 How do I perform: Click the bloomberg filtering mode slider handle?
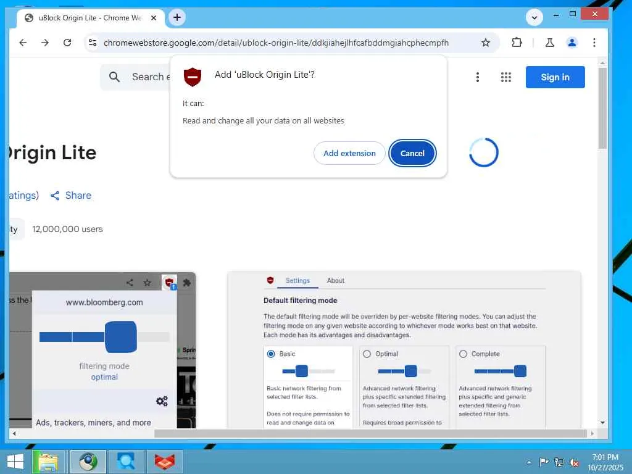(120, 337)
